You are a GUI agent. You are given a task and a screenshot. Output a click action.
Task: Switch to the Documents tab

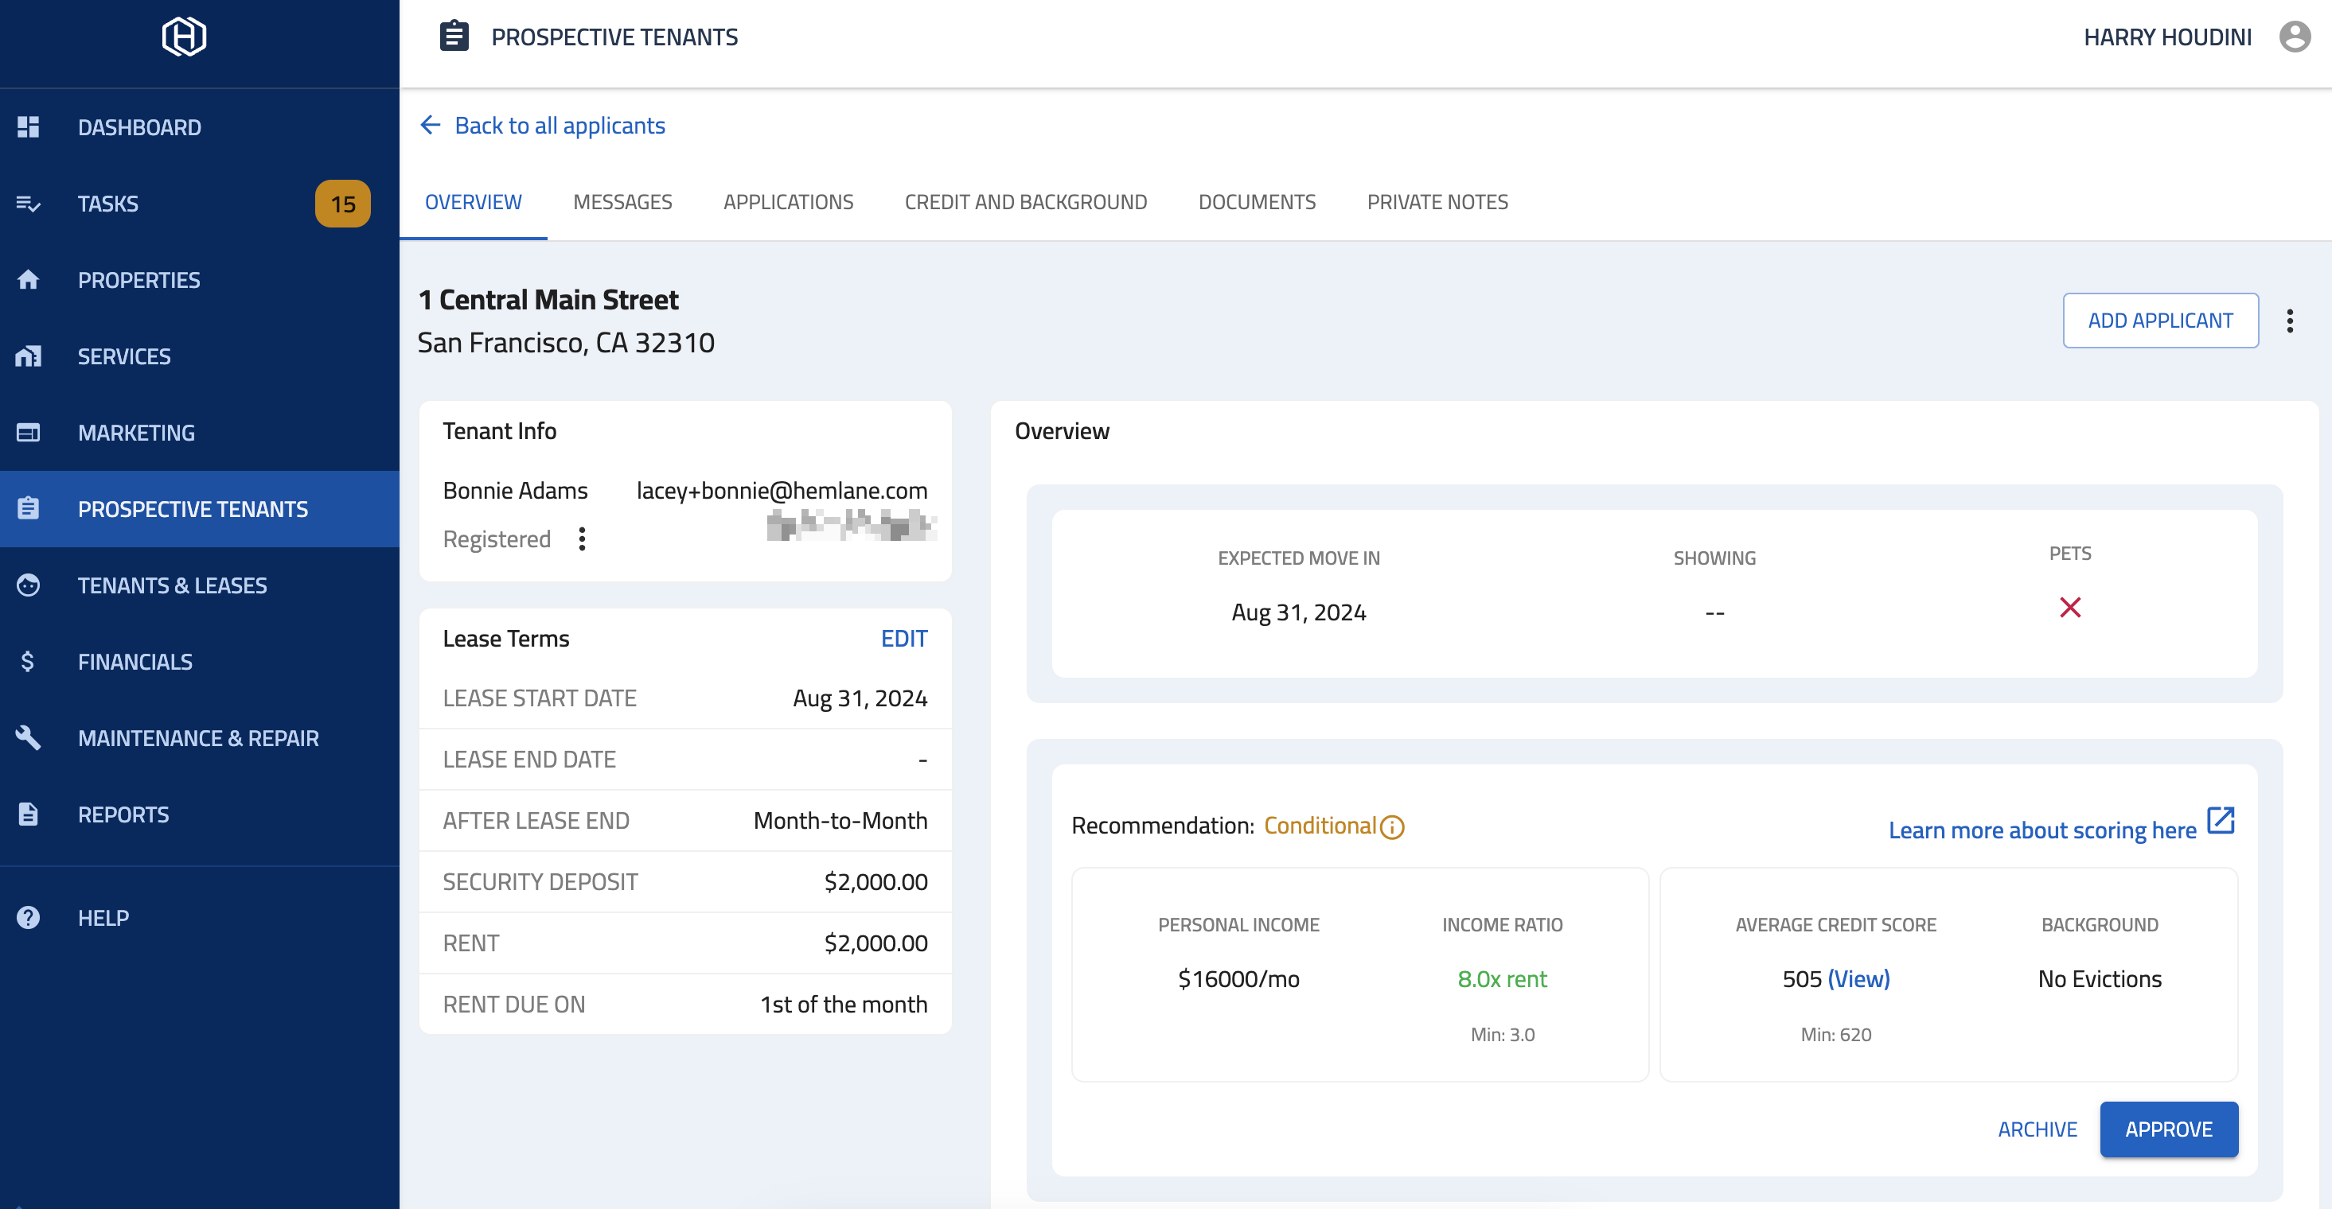tap(1257, 202)
